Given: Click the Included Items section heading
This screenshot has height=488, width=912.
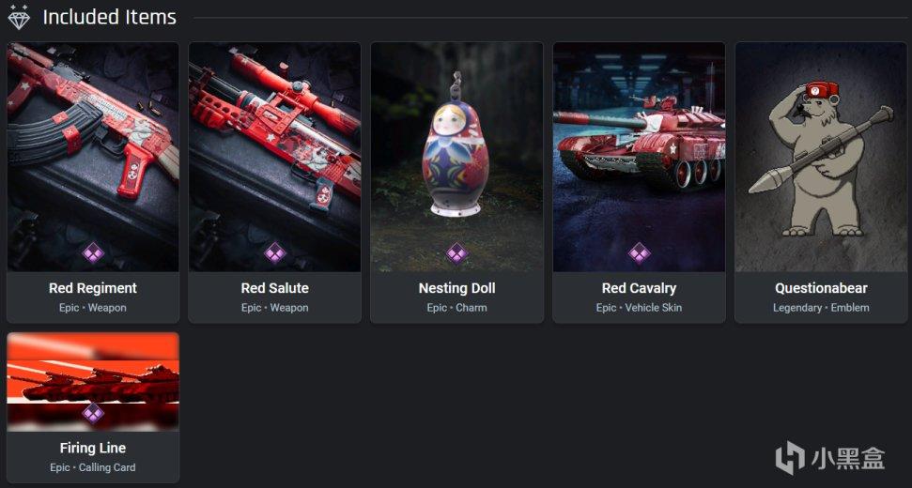Looking at the screenshot, I should 109,17.
